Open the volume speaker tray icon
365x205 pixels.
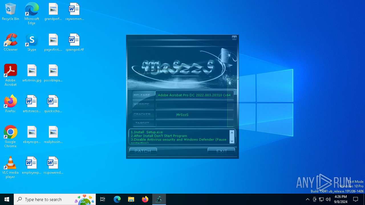click(x=328, y=199)
